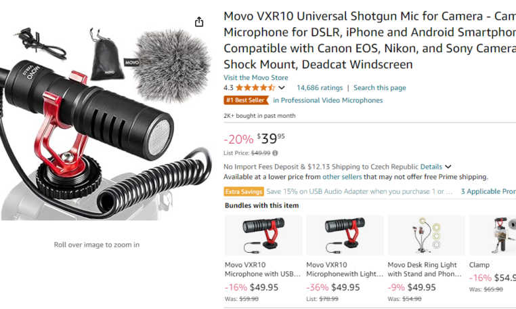
Task: Click the info icon next to List Price
Action: [275, 153]
